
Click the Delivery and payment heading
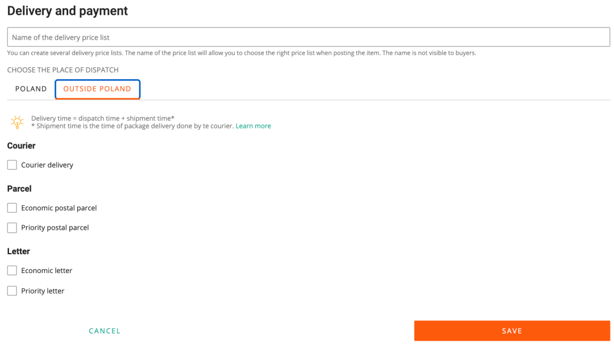[x=67, y=11]
